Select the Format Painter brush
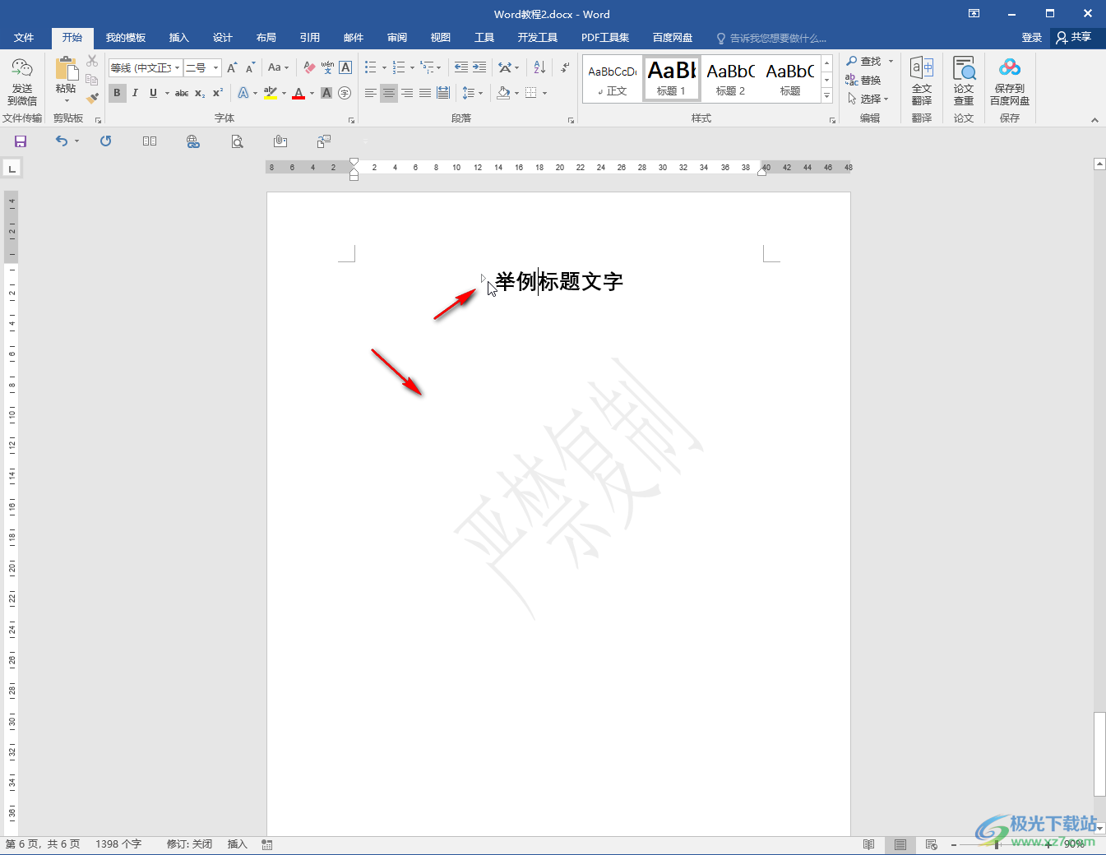 tap(92, 98)
